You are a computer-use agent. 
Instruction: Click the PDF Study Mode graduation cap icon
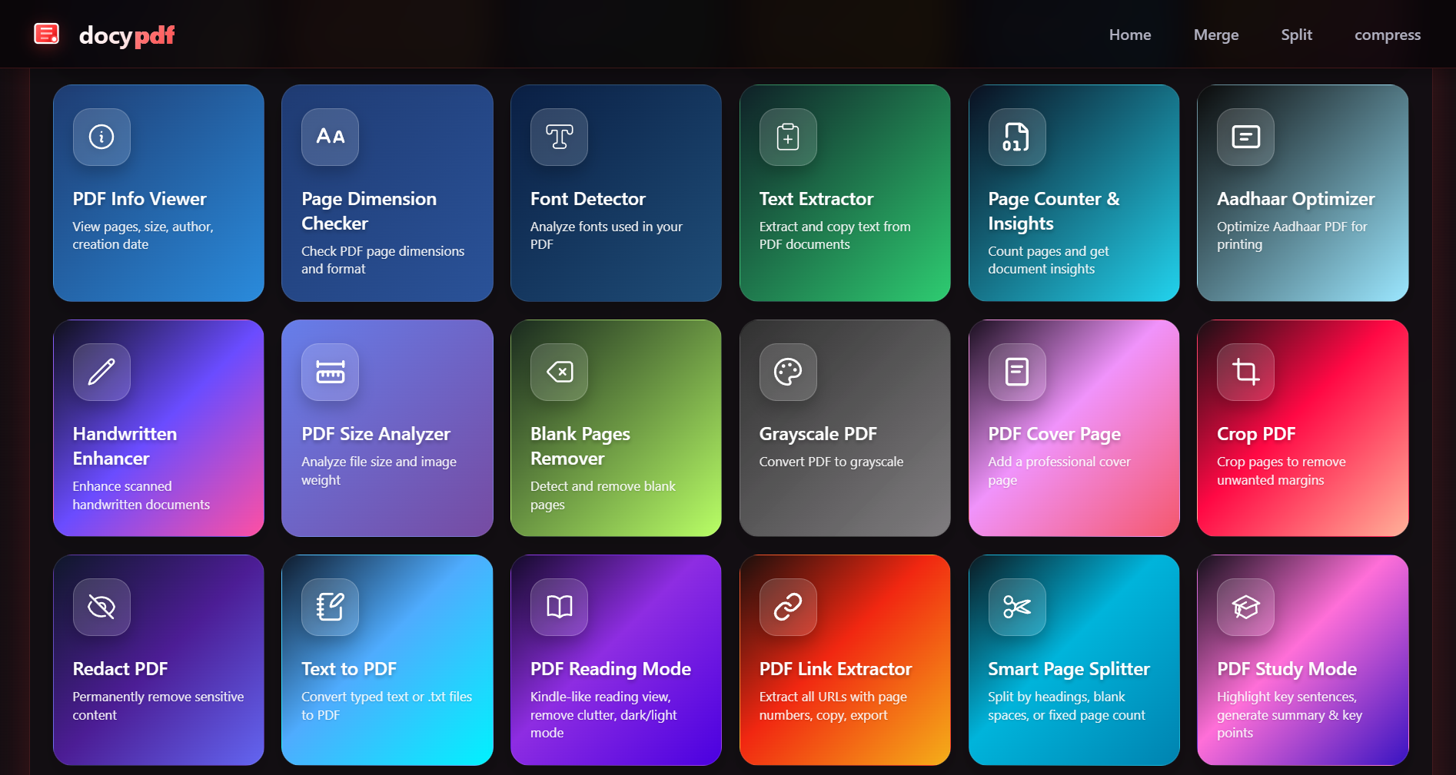[1245, 607]
